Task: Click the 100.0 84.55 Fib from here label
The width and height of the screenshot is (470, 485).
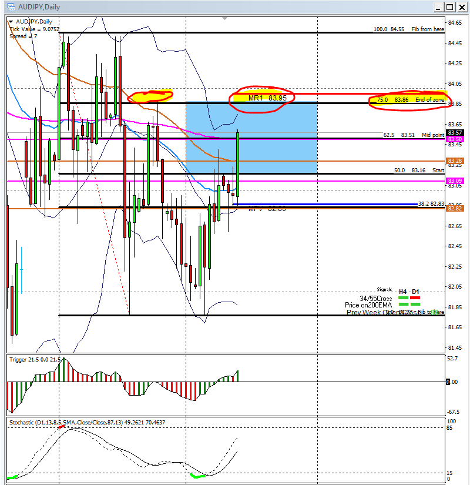Action: (x=409, y=29)
